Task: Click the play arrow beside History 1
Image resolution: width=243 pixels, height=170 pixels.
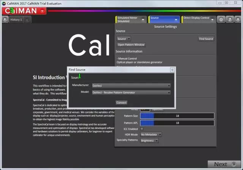Action: [5, 19]
